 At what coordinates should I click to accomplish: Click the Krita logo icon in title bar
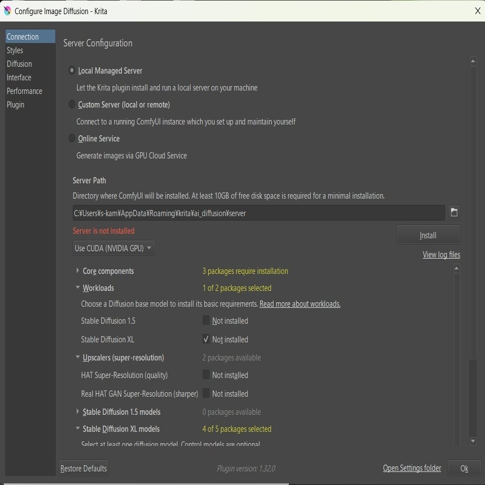point(7,11)
